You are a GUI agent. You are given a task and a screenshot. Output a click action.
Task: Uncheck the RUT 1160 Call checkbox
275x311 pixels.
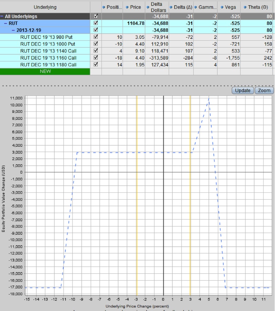[96, 58]
